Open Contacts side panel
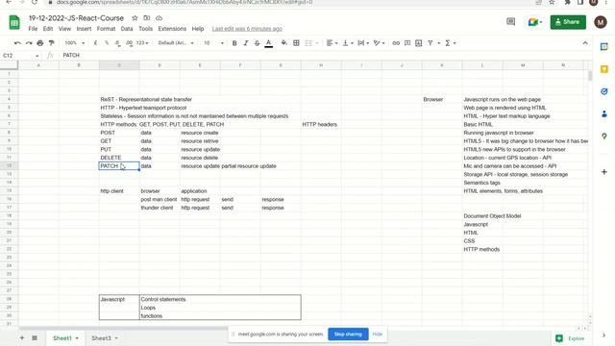The width and height of the screenshot is (615, 346). click(604, 113)
